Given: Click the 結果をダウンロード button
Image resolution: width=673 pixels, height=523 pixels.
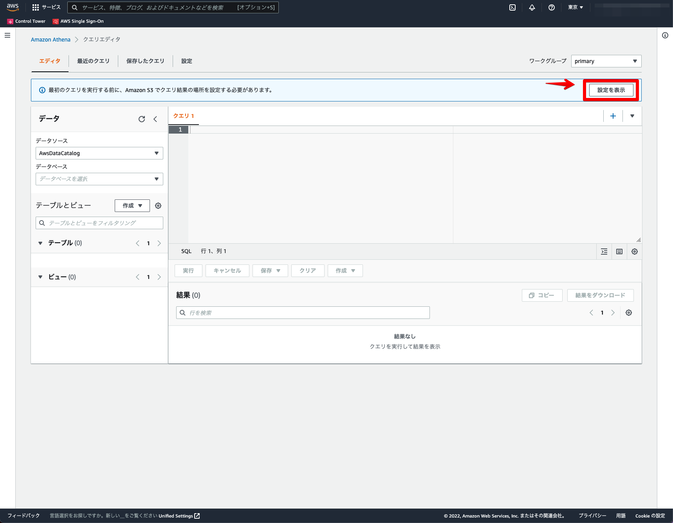Looking at the screenshot, I should point(601,295).
